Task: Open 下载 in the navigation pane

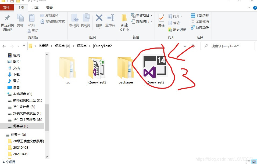Action: click(14, 74)
